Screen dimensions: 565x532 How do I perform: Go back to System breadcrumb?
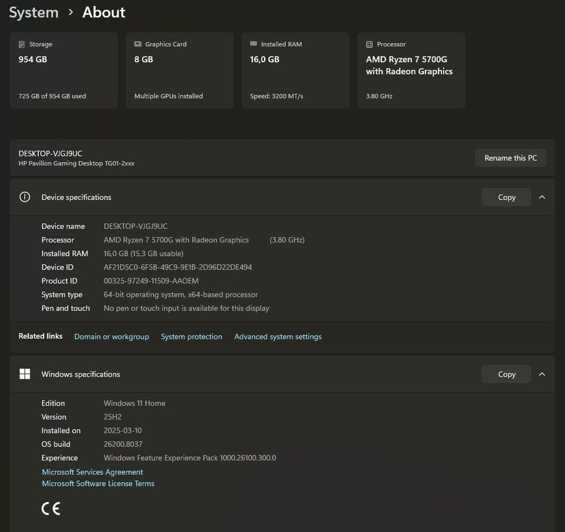[34, 12]
